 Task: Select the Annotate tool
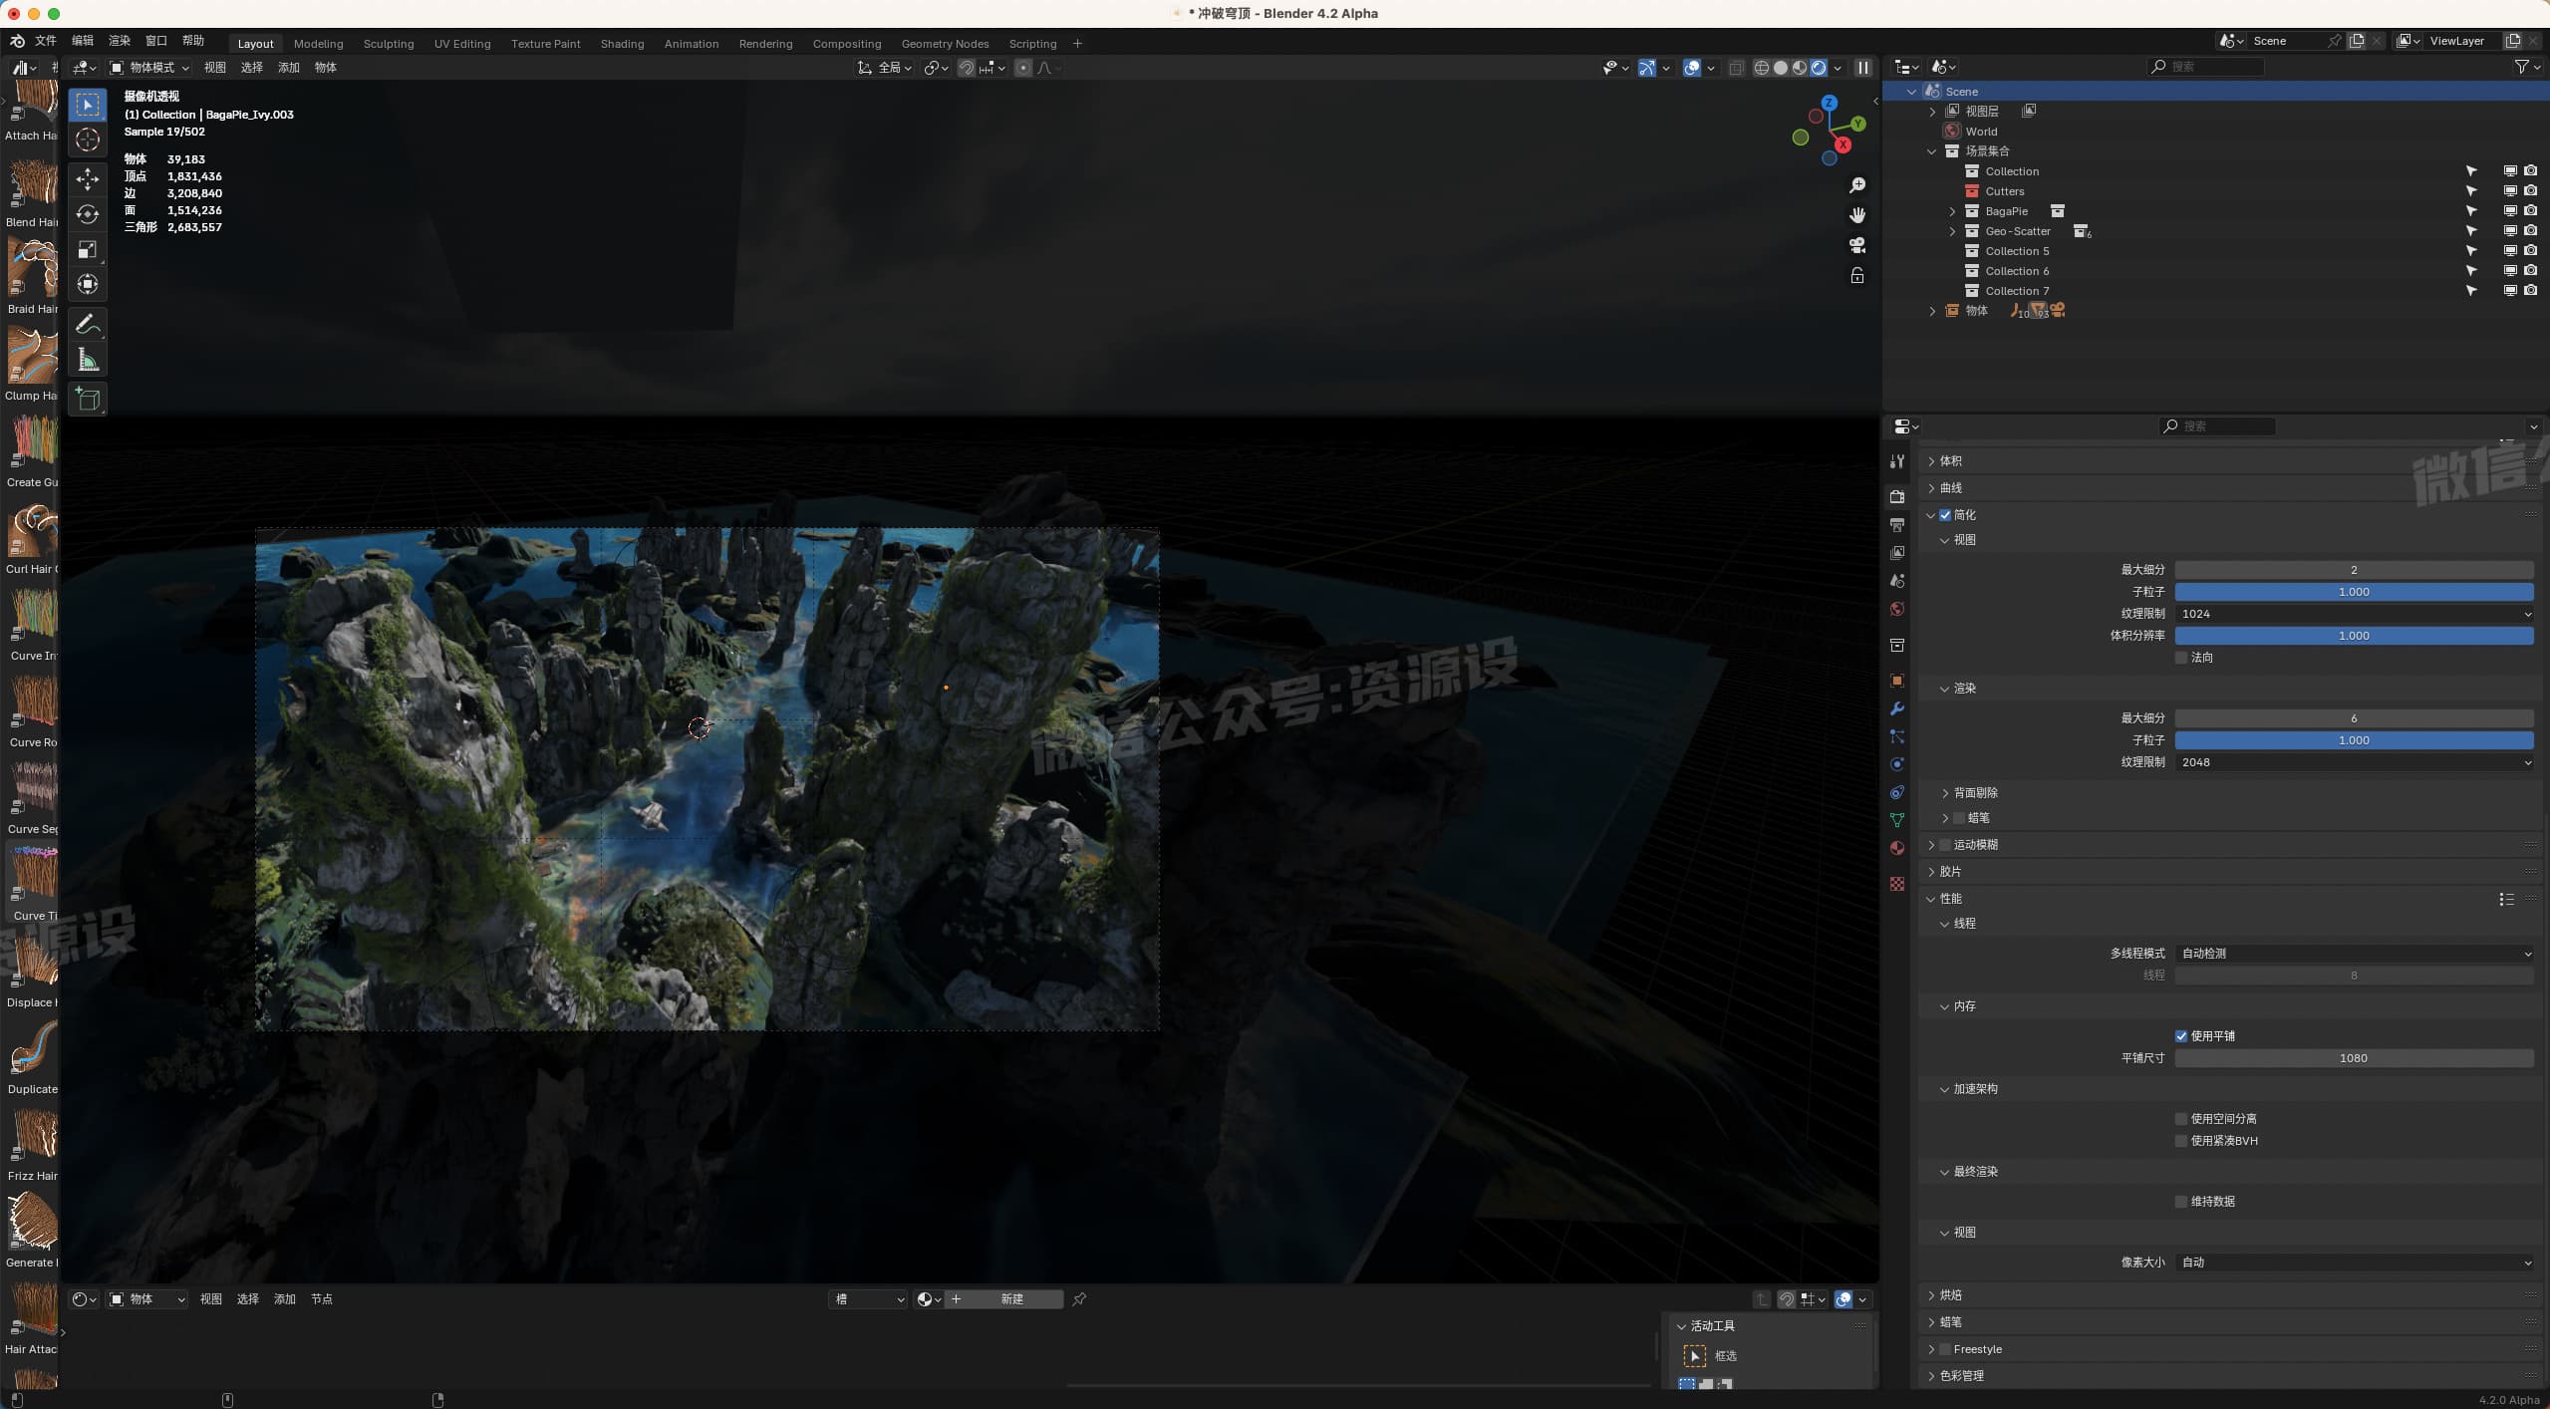(x=88, y=325)
